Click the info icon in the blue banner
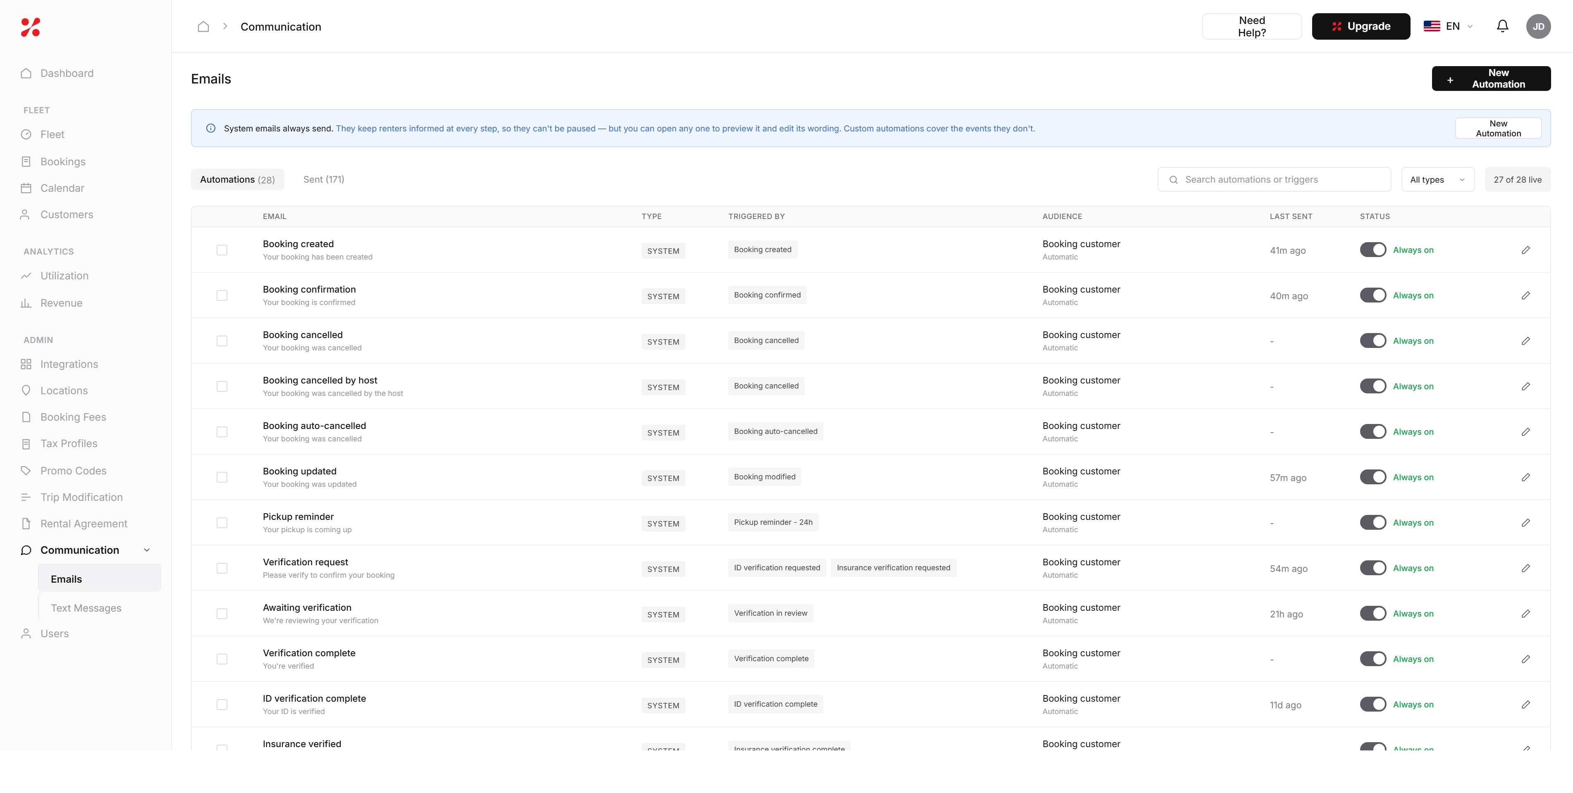Viewport: 1573px width, 793px height. (x=211, y=128)
